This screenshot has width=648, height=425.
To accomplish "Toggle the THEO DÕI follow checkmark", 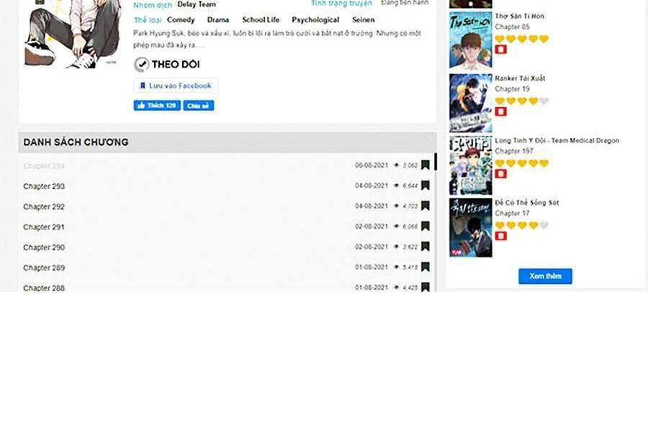I will pyautogui.click(x=142, y=65).
